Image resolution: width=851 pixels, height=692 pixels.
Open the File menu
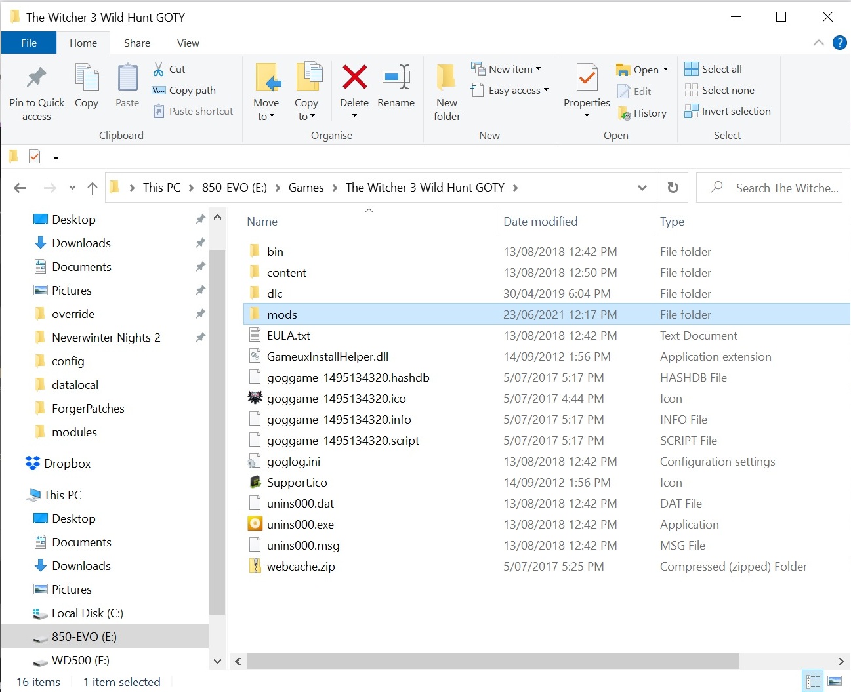tap(29, 43)
